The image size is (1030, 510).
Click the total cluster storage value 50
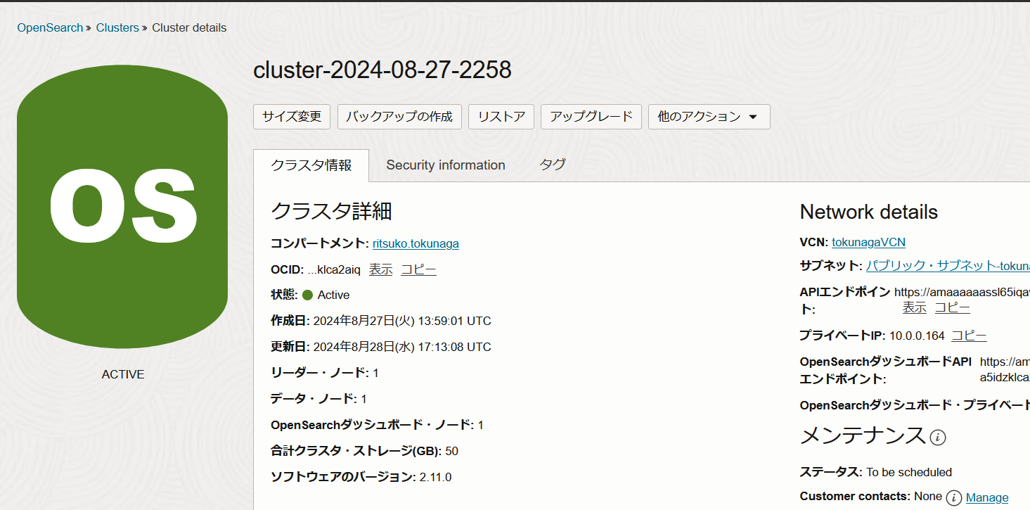coord(451,451)
